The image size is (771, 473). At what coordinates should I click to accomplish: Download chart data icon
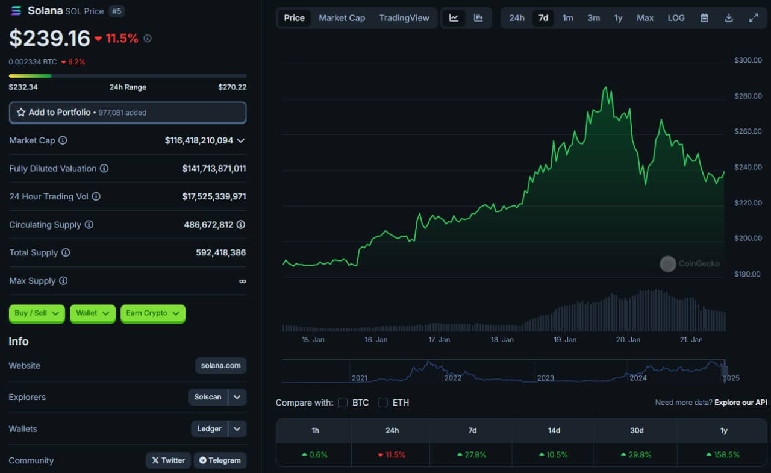coord(729,18)
